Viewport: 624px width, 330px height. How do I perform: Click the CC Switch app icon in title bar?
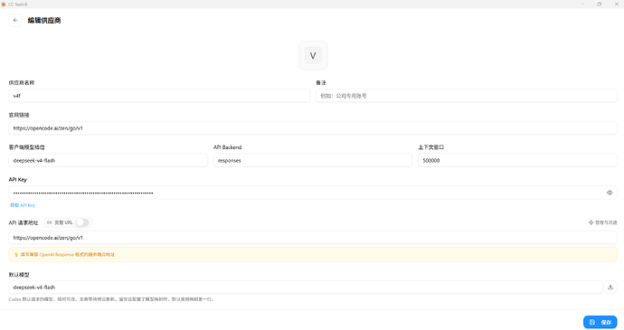point(4,4)
